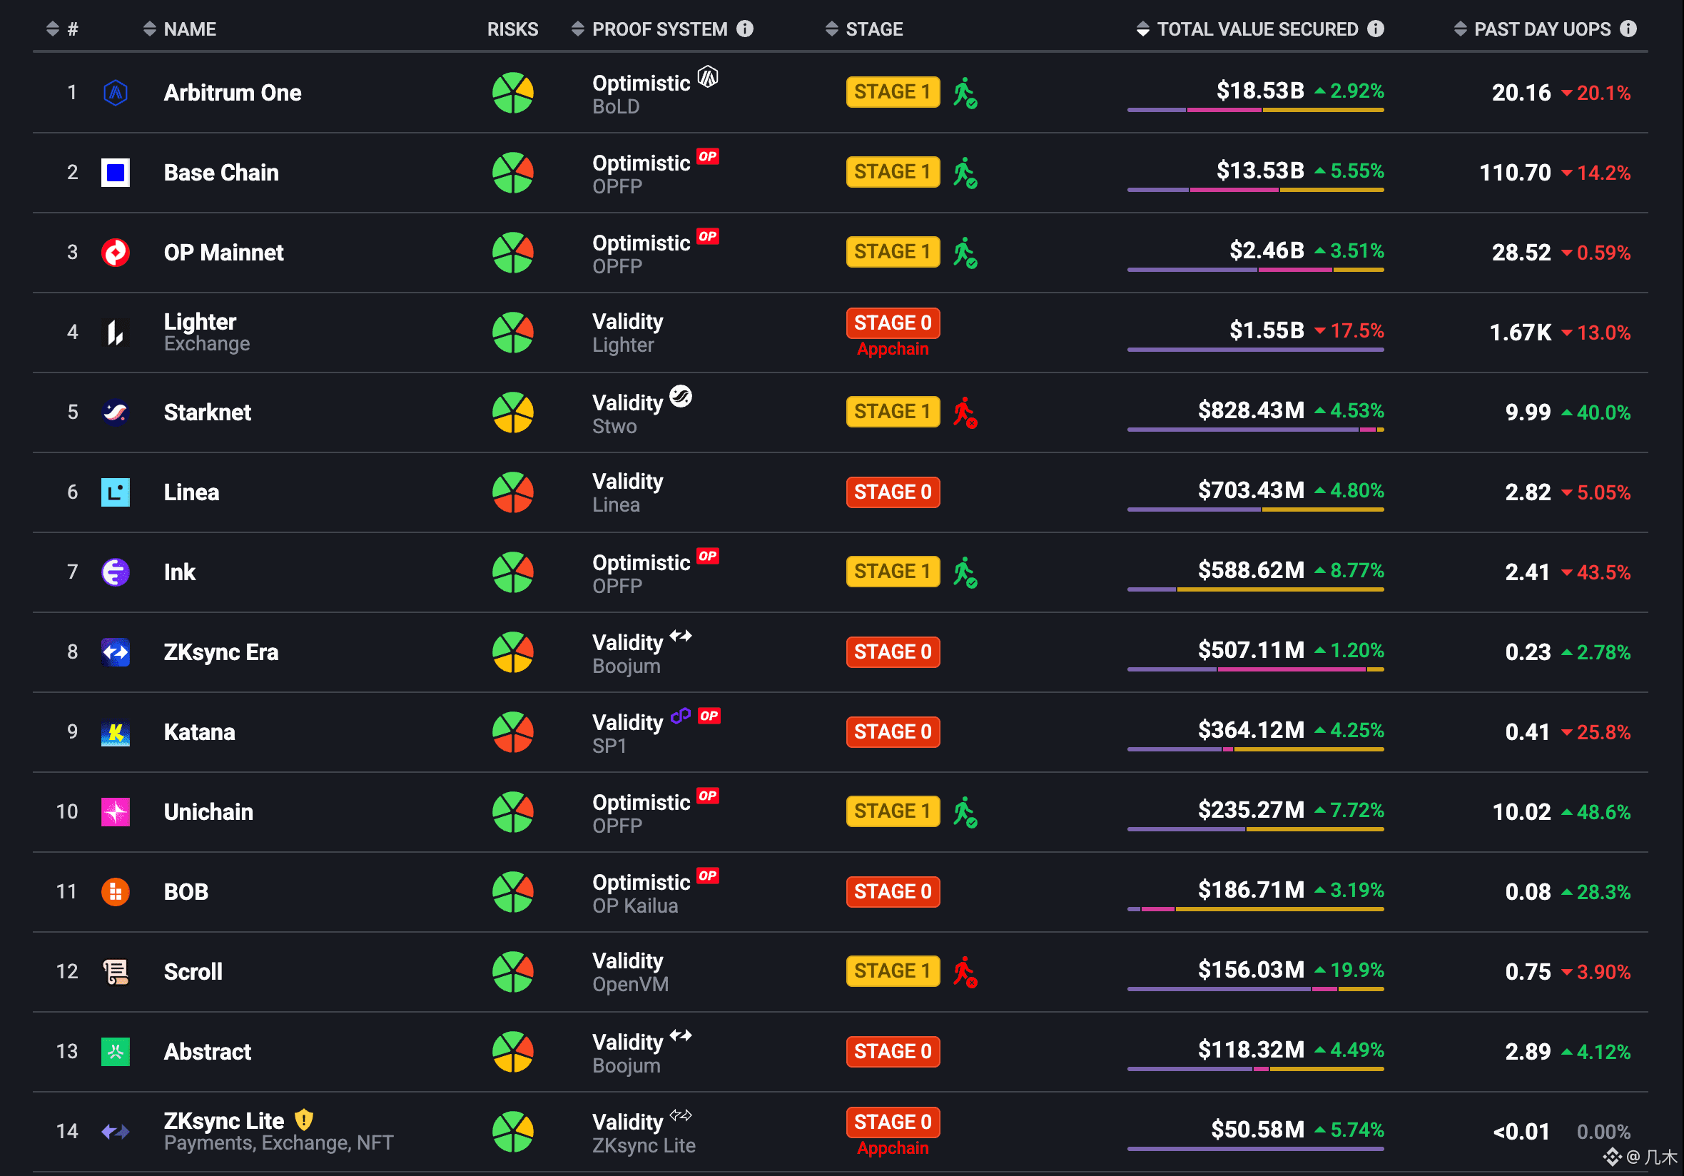This screenshot has width=1684, height=1176.
Task: Click the Total Value Secured info icon
Action: pyautogui.click(x=1376, y=29)
